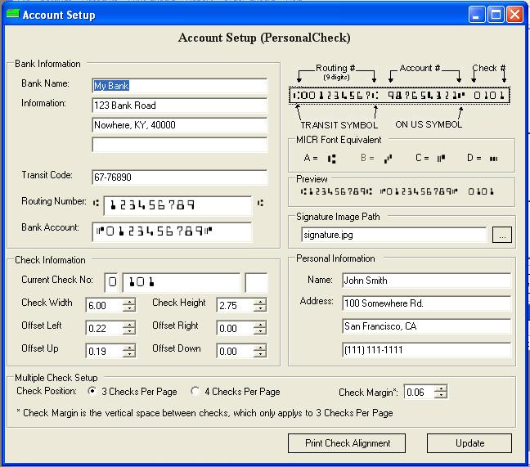Increase Offset Up spinner value

[x=129, y=347]
